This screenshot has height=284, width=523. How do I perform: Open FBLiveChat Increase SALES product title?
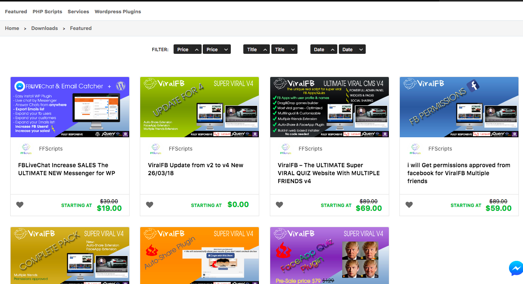[x=67, y=169]
